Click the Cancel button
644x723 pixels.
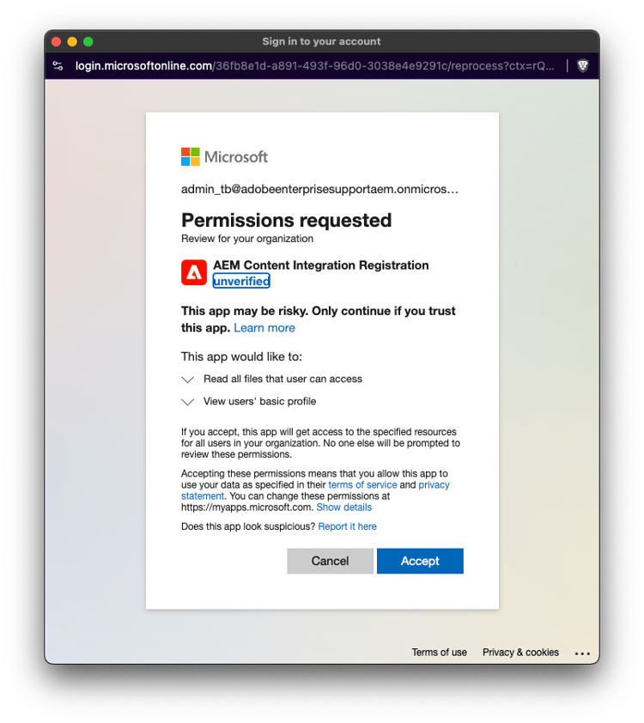tap(330, 561)
